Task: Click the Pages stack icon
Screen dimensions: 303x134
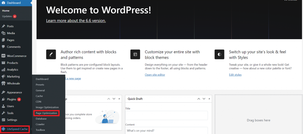Action: pyautogui.click(x=3, y=40)
